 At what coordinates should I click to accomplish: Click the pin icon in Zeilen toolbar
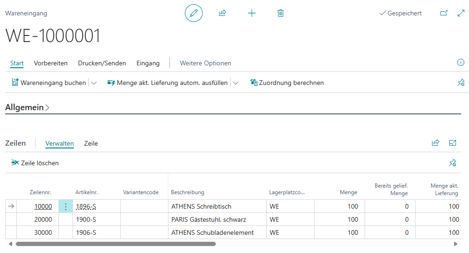[453, 163]
